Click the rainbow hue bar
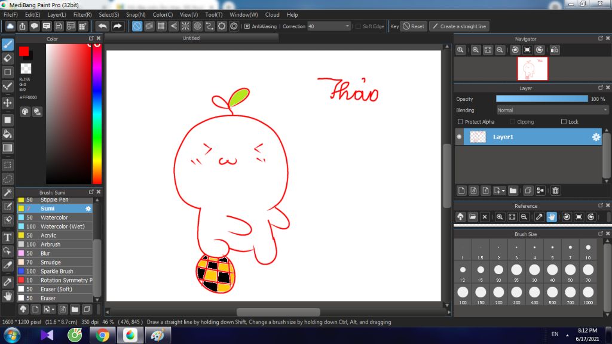This screenshot has width=612, height=344. click(x=97, y=113)
